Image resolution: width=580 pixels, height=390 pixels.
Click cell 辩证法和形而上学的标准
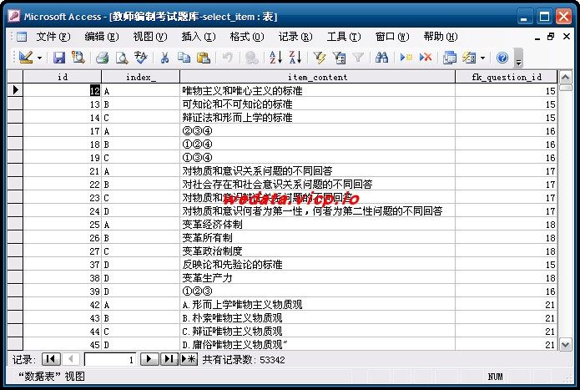(317, 117)
